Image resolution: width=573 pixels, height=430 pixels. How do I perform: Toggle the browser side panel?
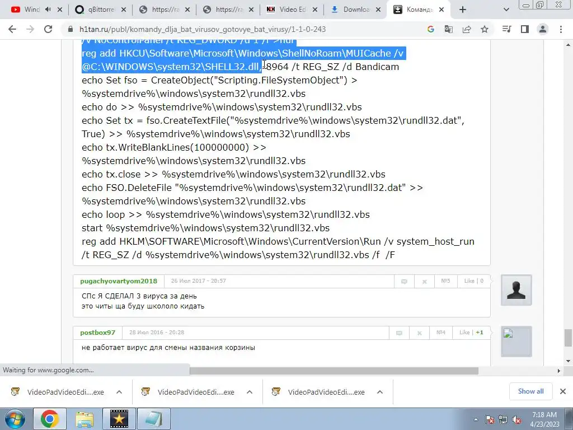pos(525,29)
